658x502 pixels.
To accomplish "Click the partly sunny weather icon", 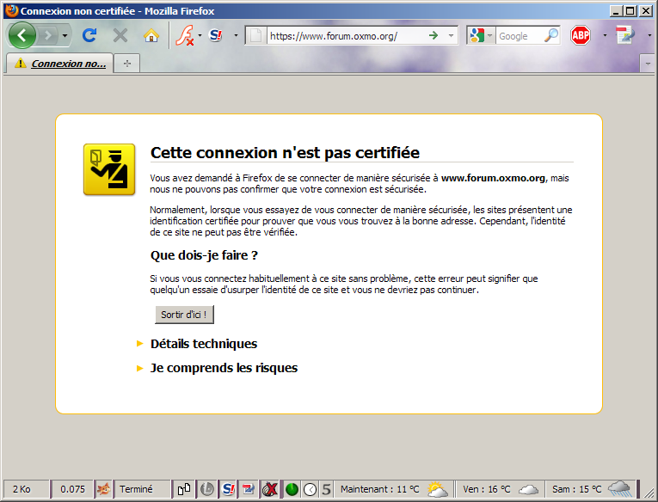I will (438, 489).
